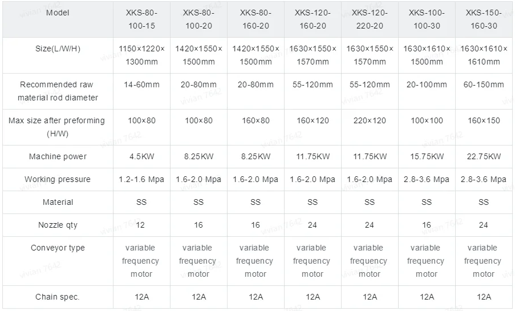Click the Recommended raw material rod diameter label
Image resolution: width=515 pixels, height=311 pixels.
pyautogui.click(x=58, y=91)
